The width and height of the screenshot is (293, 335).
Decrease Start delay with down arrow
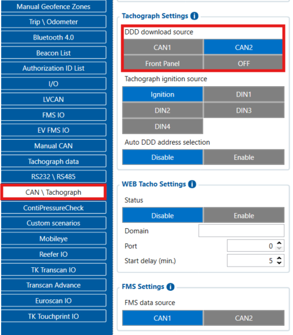279,263
